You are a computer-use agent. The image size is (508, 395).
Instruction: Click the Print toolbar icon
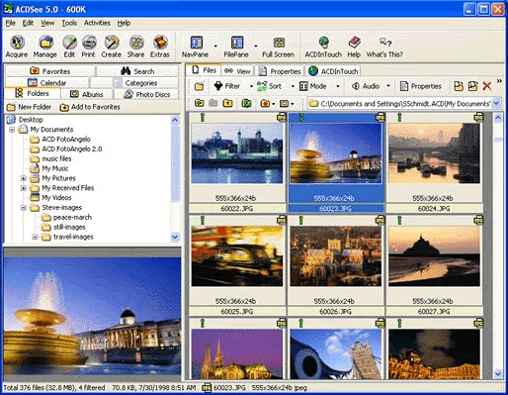[88, 47]
